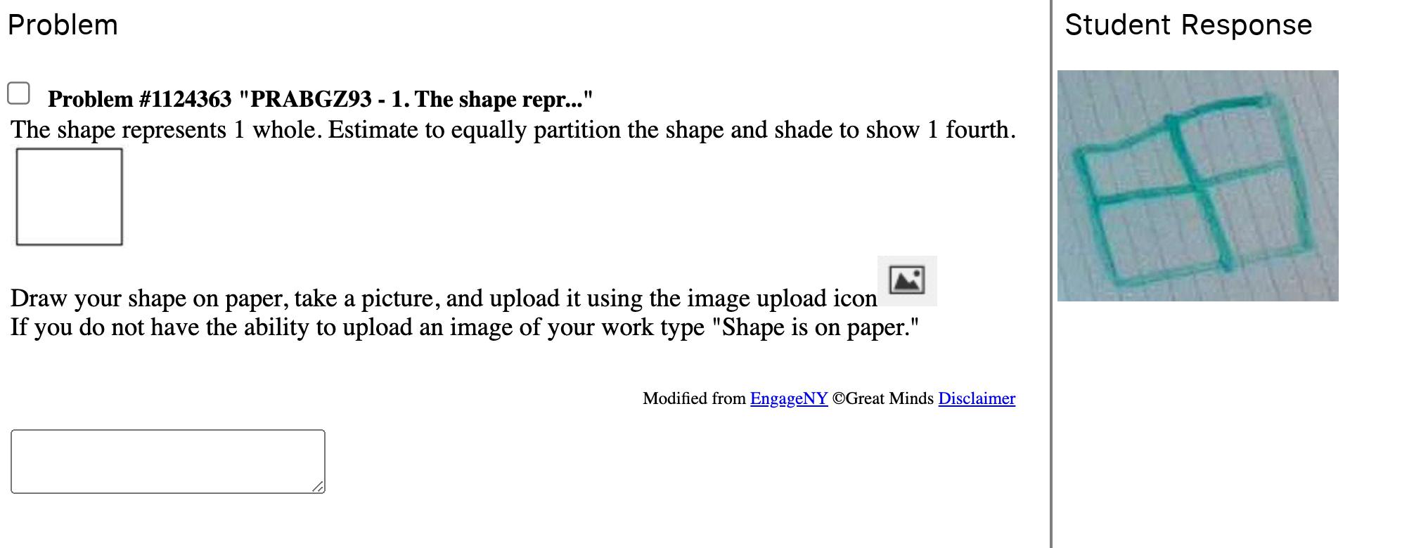Grab the answer box resize handle
The width and height of the screenshot is (1402, 548).
pos(318,486)
